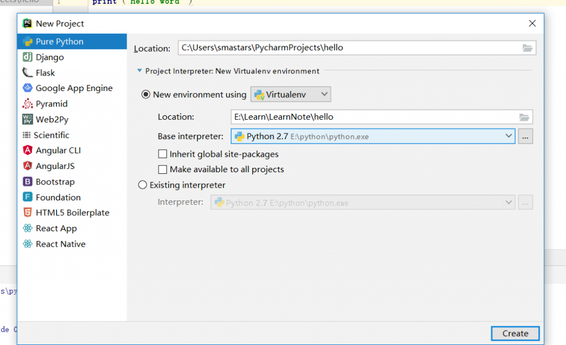This screenshot has width=566, height=345.
Task: Click the Scientific grid icon
Action: 27,135
